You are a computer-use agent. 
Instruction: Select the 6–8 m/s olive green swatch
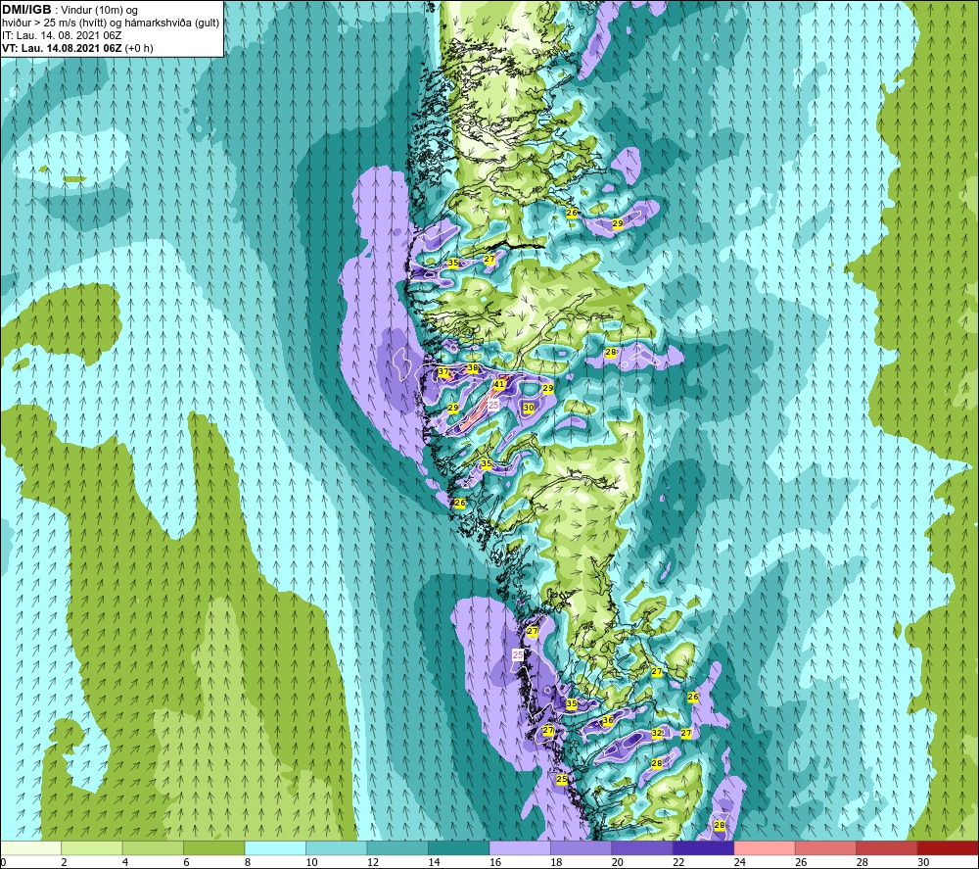pyautogui.click(x=214, y=847)
